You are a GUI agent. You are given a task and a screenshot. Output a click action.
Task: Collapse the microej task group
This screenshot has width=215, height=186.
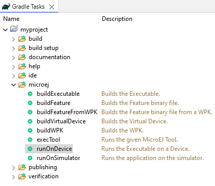14,85
